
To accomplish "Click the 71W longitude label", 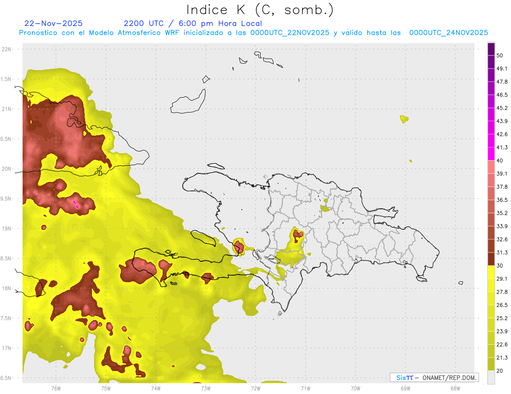I will (x=305, y=388).
